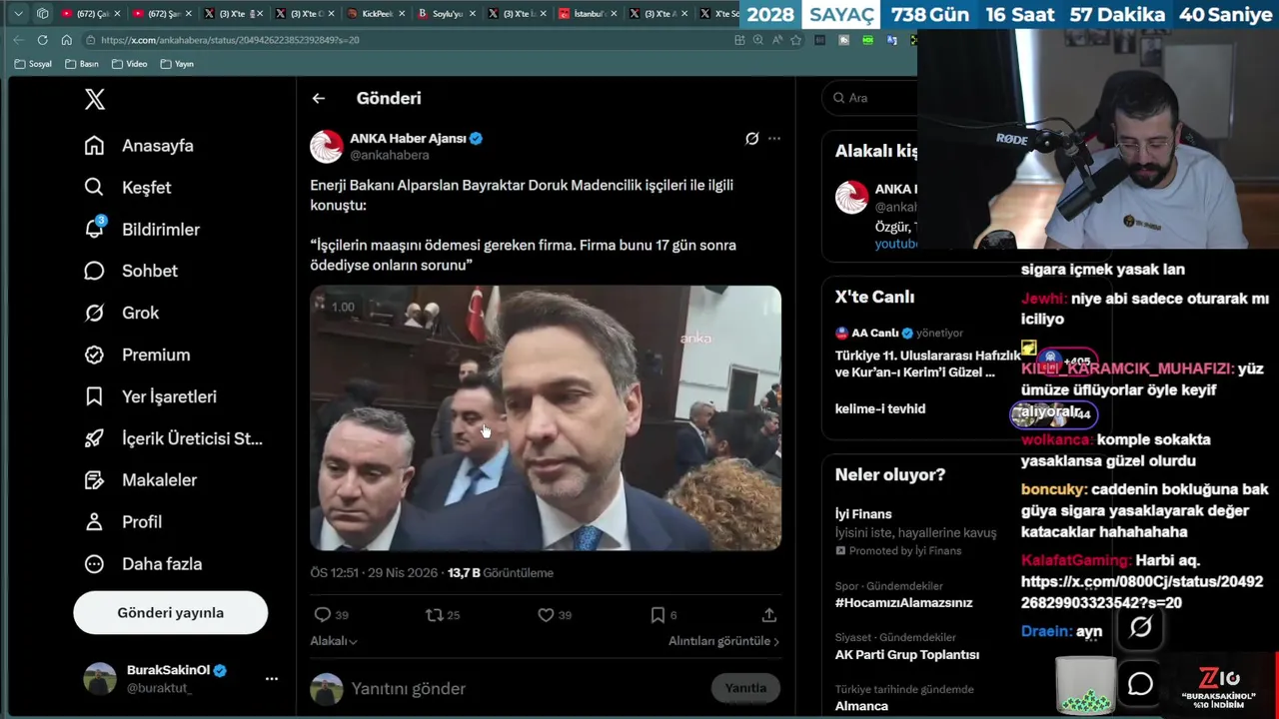Viewport: 1279px width, 719px height.
Task: Open Almanca trend
Action: coord(861,706)
